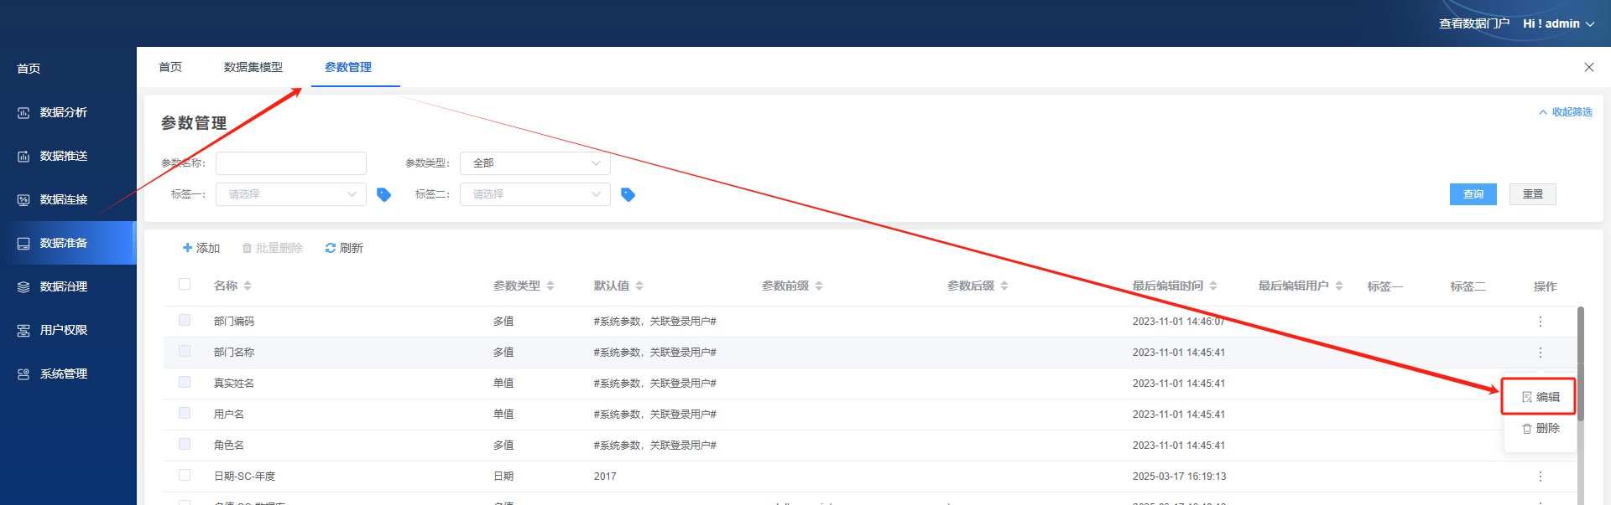Tick the checkbox for 部门编码 row
Viewport: 1611px width, 505px height.
(x=185, y=321)
